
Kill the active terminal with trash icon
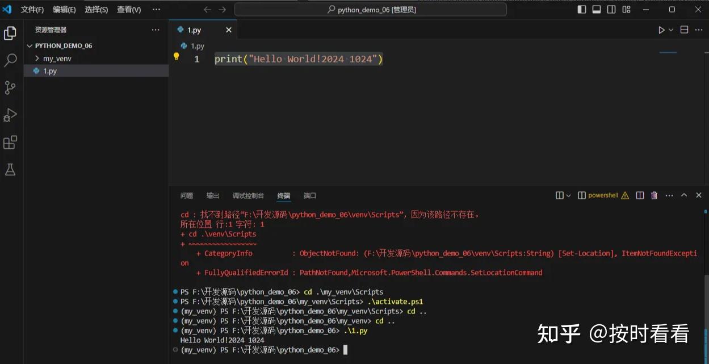pos(654,195)
